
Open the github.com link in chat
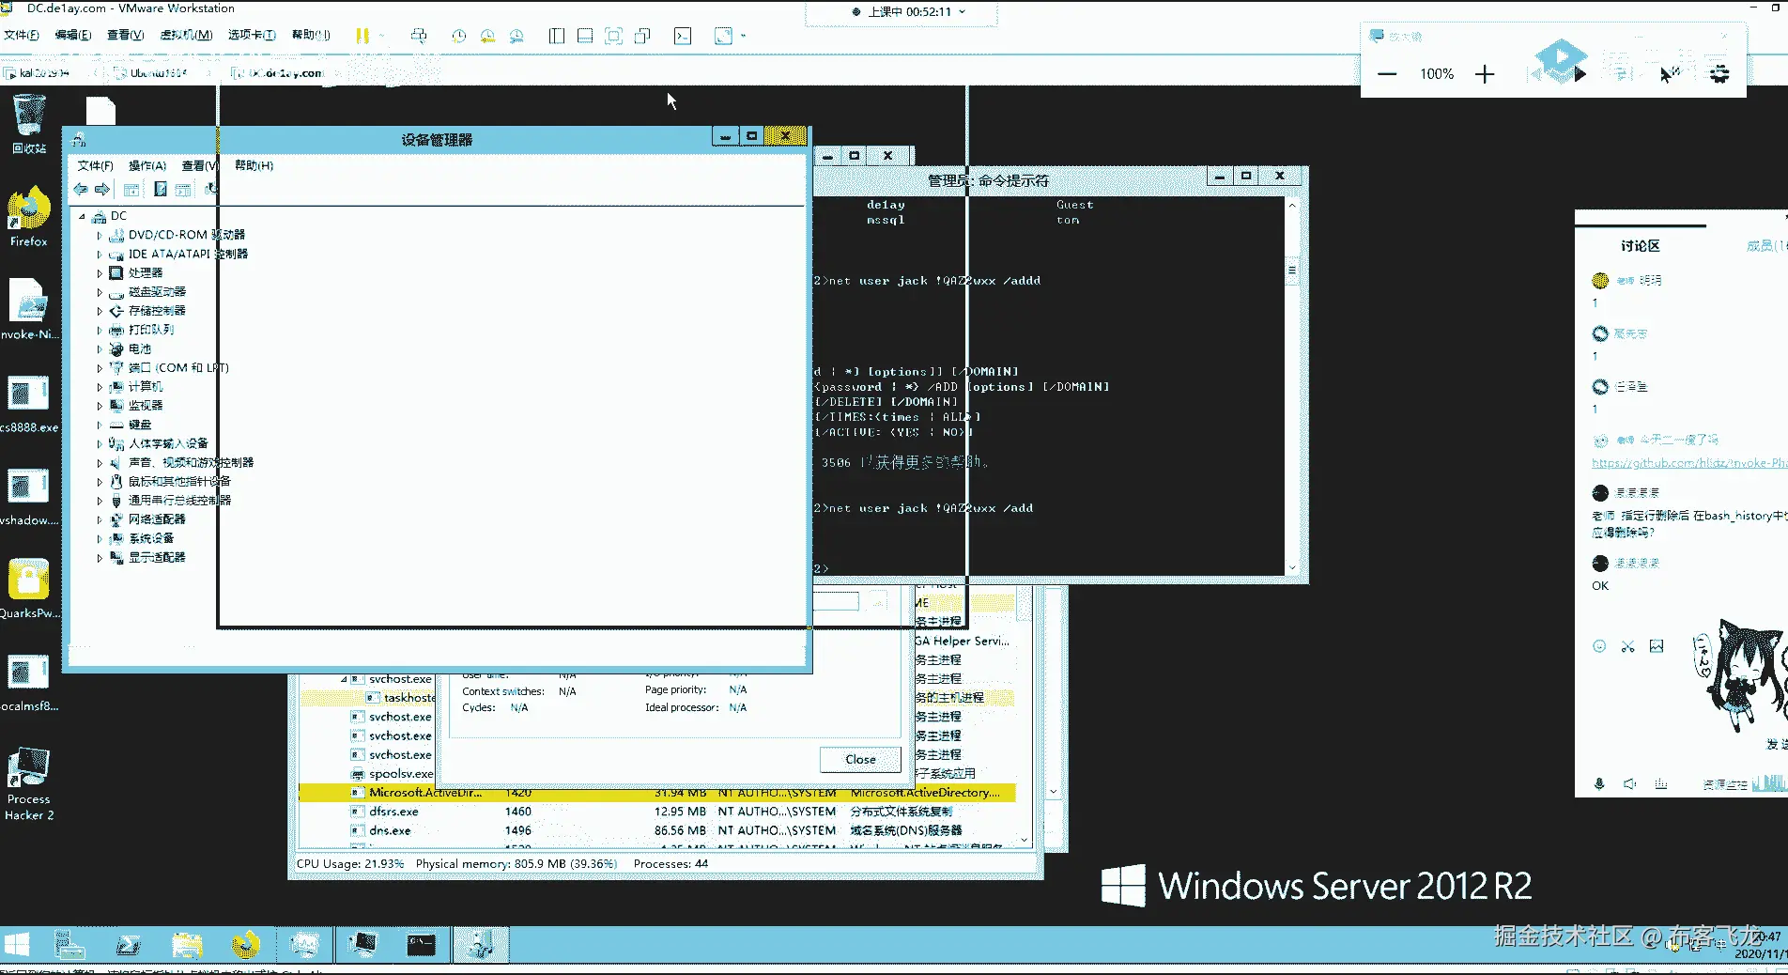tap(1689, 463)
